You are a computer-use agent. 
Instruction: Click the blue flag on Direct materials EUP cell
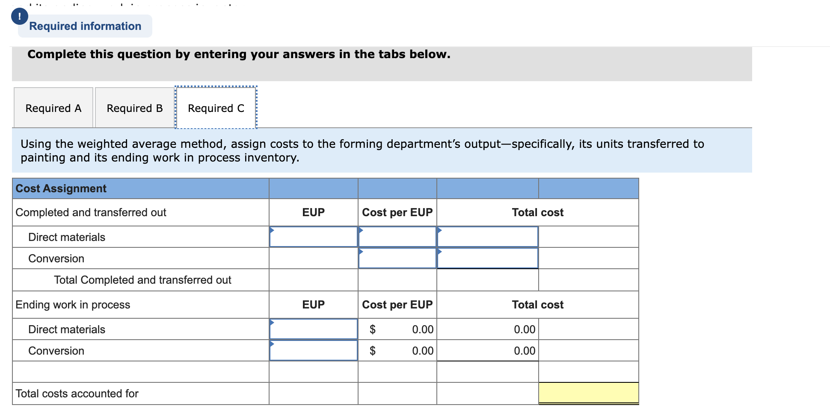coord(273,230)
